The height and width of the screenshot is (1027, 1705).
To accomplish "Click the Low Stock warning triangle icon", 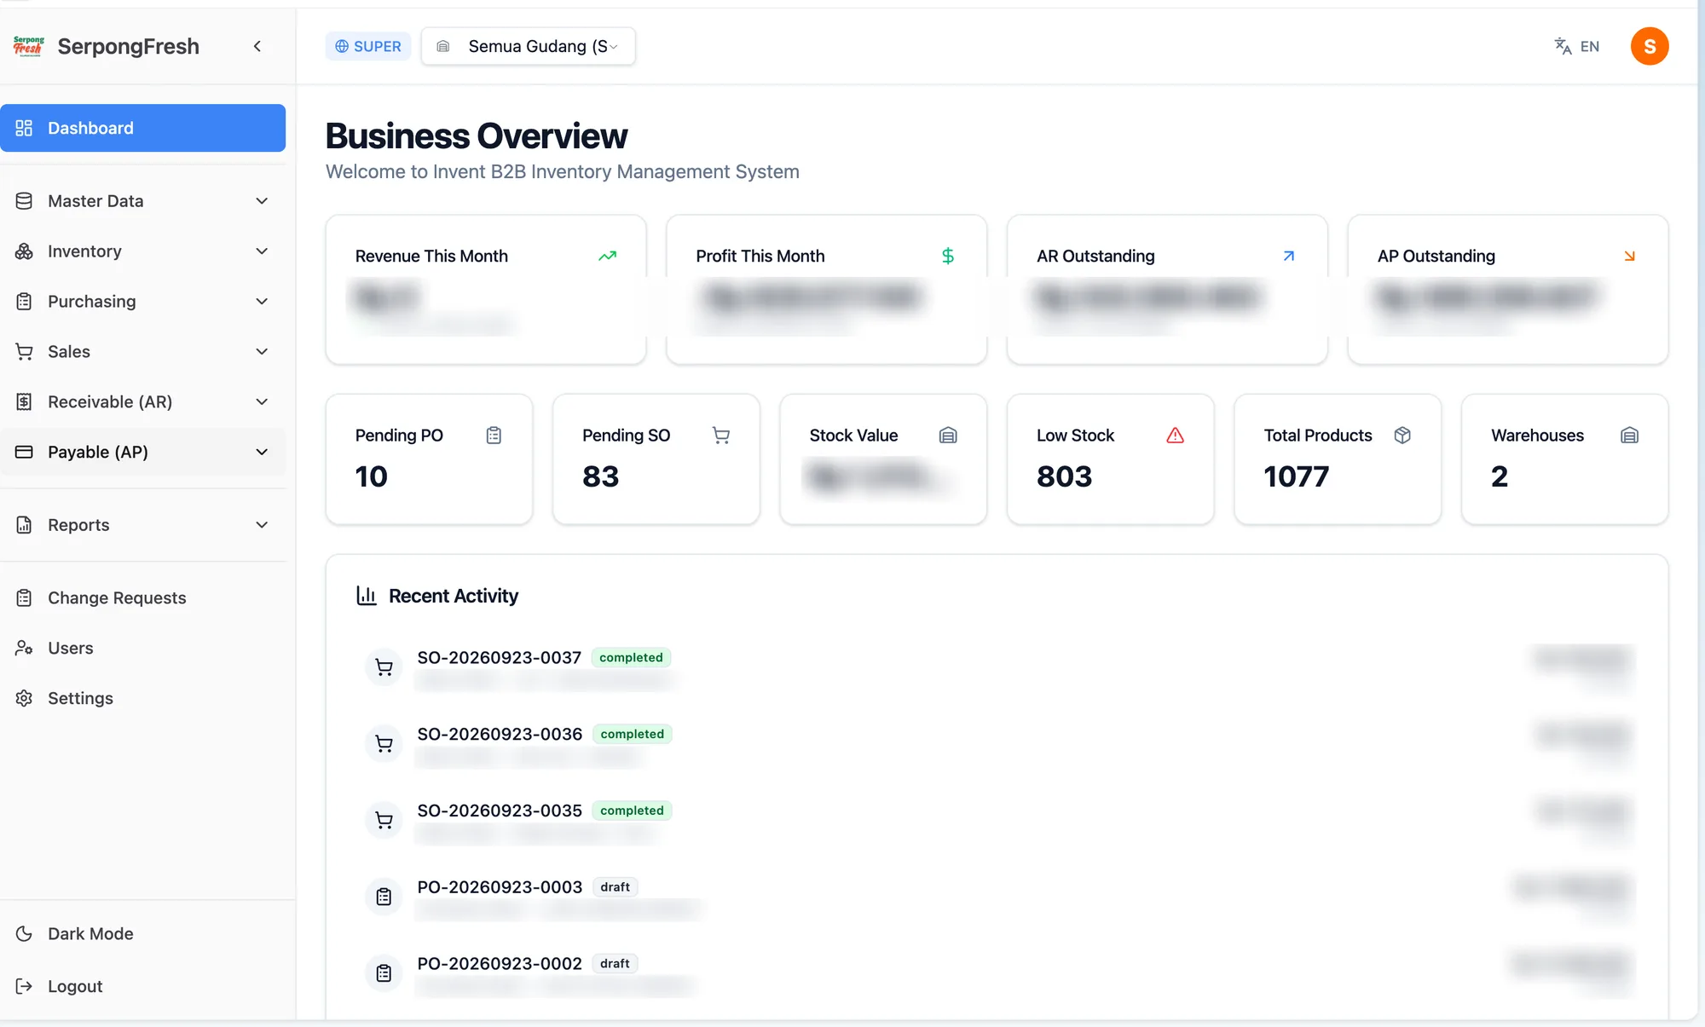I will (x=1175, y=436).
